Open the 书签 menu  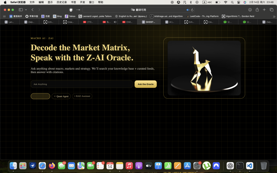coord(74,2)
